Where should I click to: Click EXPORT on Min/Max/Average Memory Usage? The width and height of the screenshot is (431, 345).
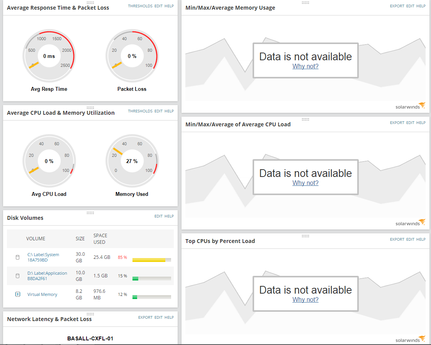click(x=397, y=6)
